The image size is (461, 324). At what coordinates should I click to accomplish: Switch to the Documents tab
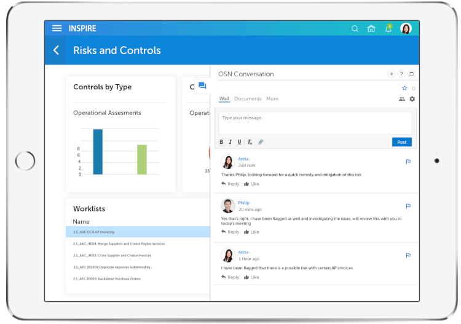coord(248,99)
